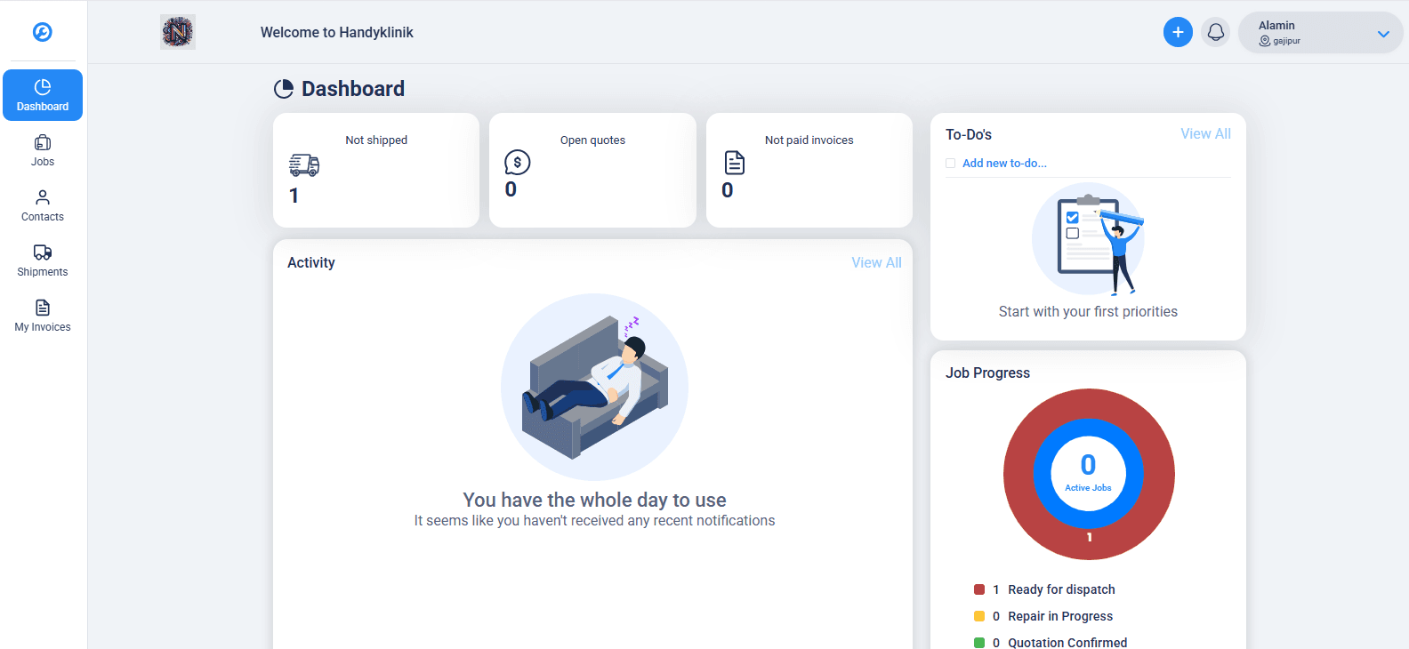This screenshot has height=649, width=1409.
Task: Expand the Alamin user account dropdown
Action: [x=1320, y=33]
